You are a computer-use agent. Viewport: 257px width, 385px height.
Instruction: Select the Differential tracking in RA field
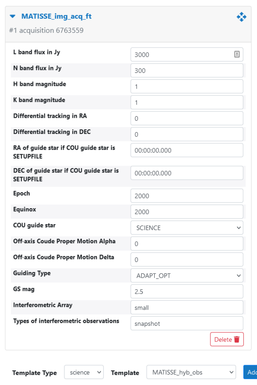coord(187,119)
